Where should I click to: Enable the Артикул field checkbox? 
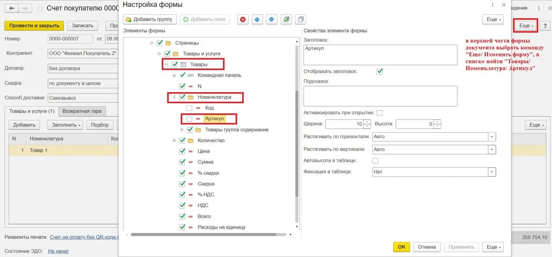(189, 119)
